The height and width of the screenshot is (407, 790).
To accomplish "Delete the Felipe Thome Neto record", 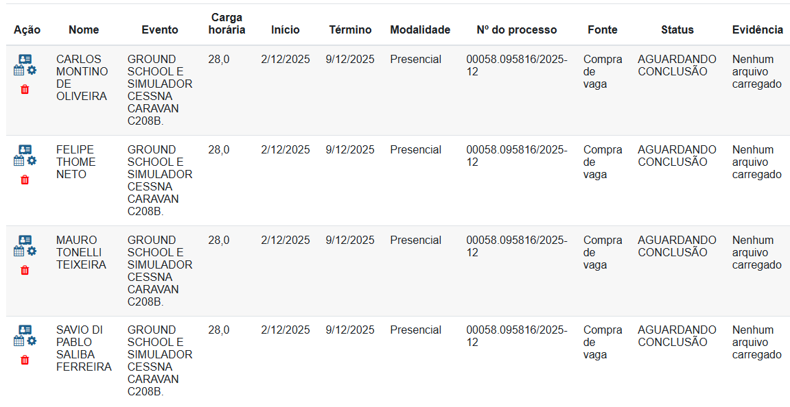I will click(25, 180).
